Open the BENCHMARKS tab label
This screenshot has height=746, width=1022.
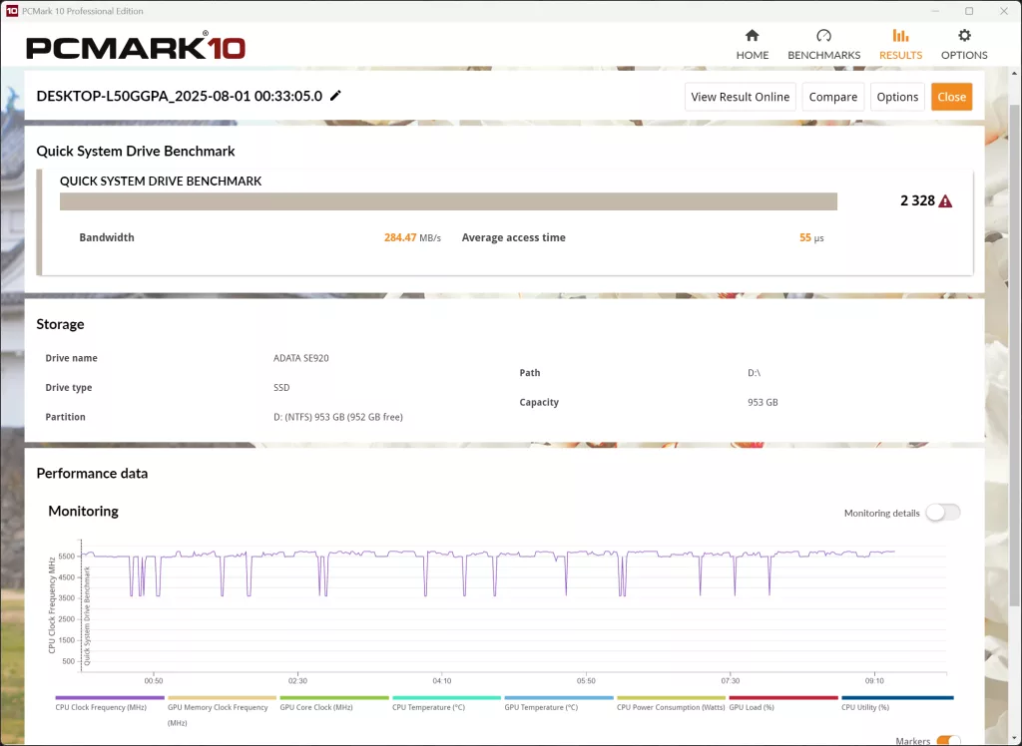(x=823, y=55)
